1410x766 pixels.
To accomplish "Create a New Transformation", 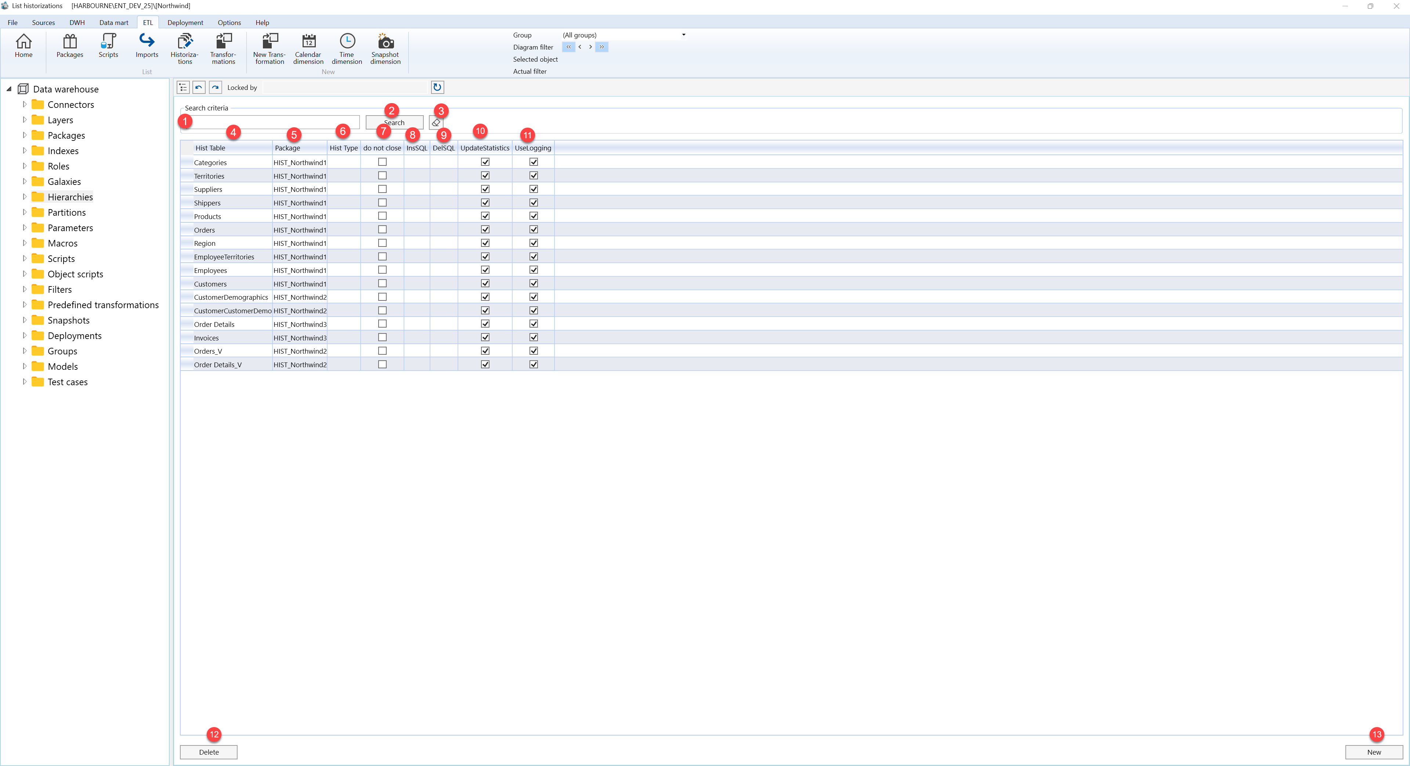I will coord(270,49).
